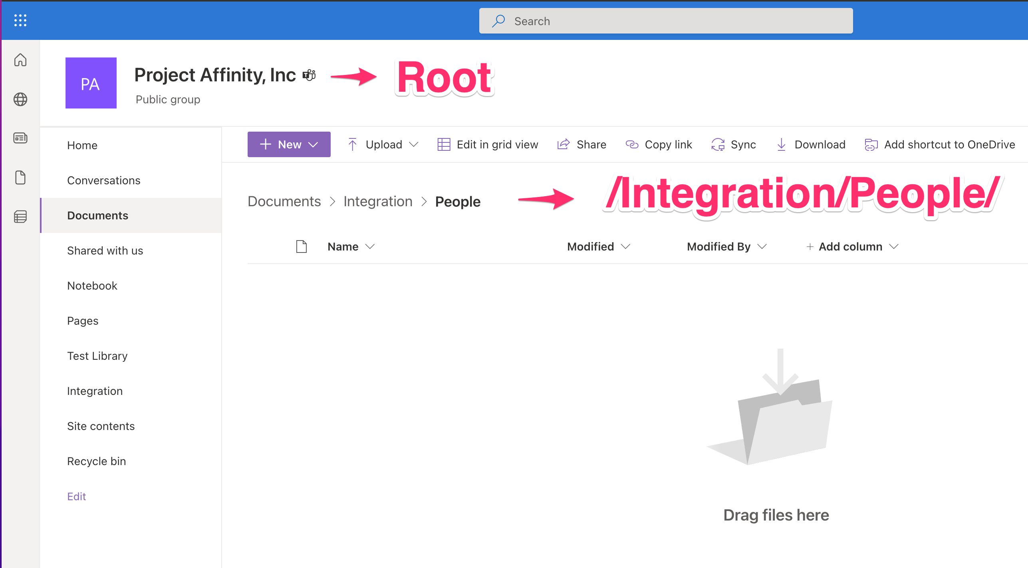The image size is (1028, 568).
Task: Open the Microsoft 365 app launcher waffle
Action: (20, 20)
